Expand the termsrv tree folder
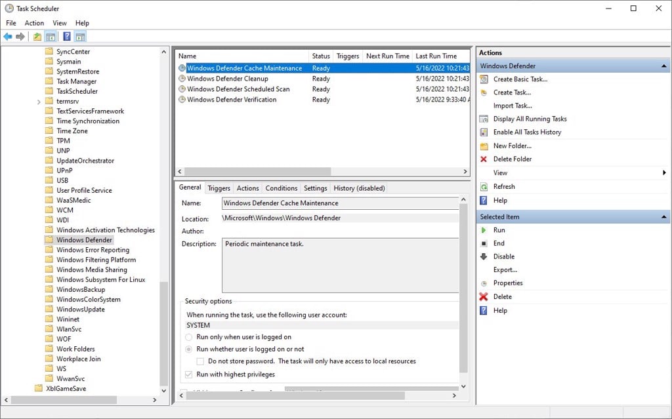The image size is (672, 419). (39, 102)
